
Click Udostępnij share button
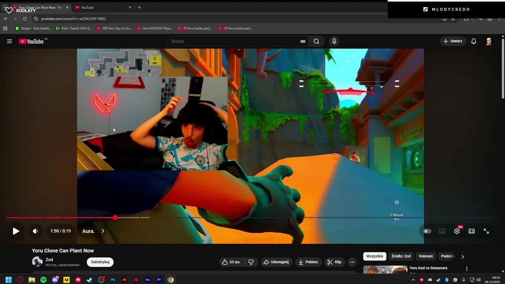pos(276,262)
